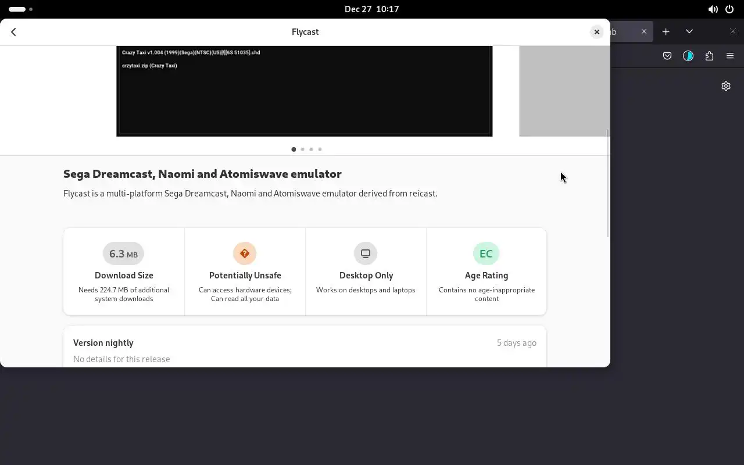Open a new browser tab
The width and height of the screenshot is (744, 465).
[x=666, y=31]
